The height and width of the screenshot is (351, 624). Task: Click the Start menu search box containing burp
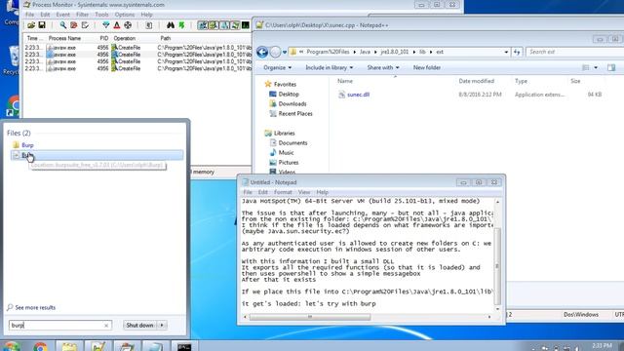pos(59,325)
